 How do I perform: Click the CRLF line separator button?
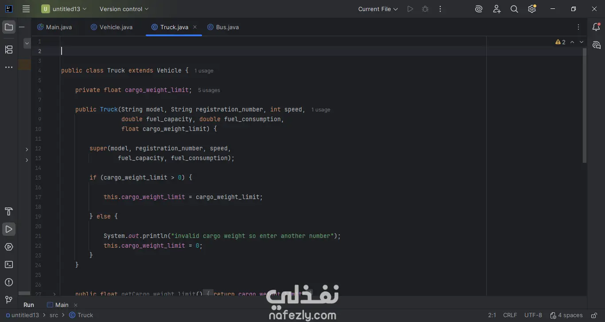point(510,315)
